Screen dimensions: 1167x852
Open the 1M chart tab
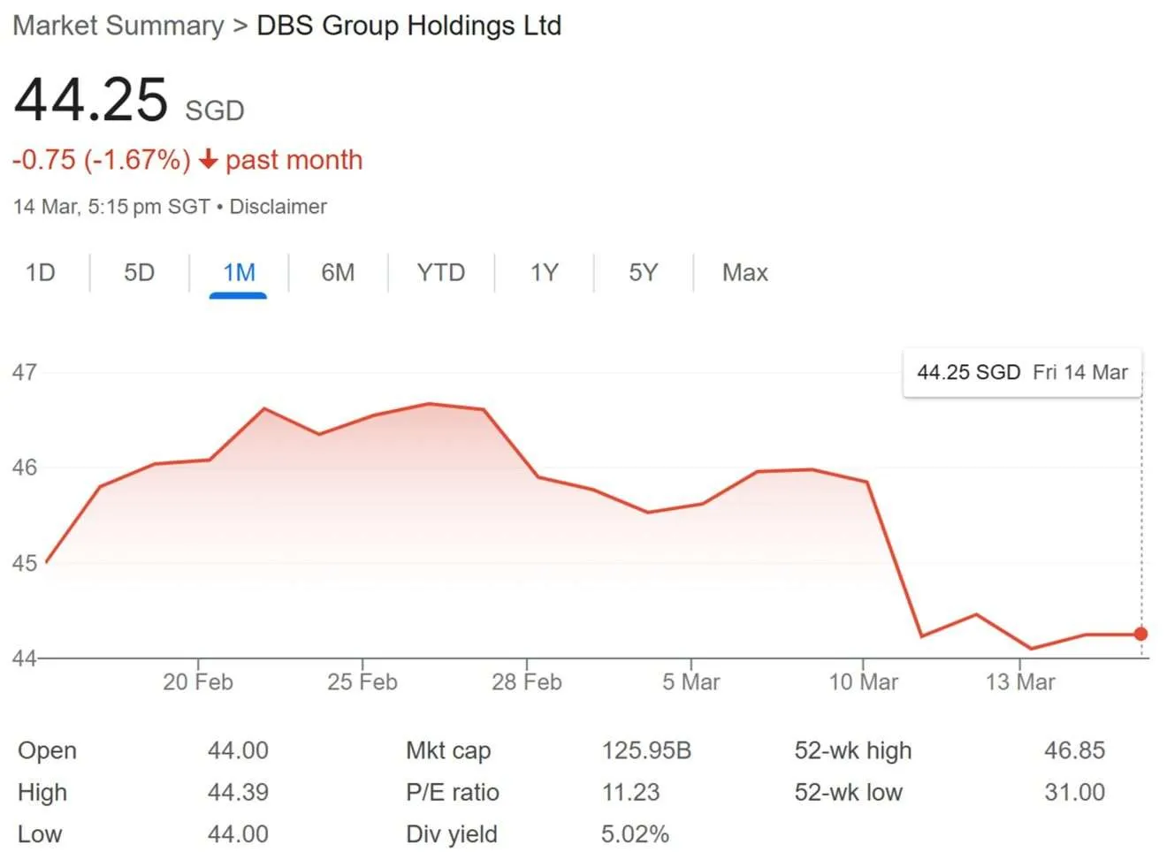238,273
